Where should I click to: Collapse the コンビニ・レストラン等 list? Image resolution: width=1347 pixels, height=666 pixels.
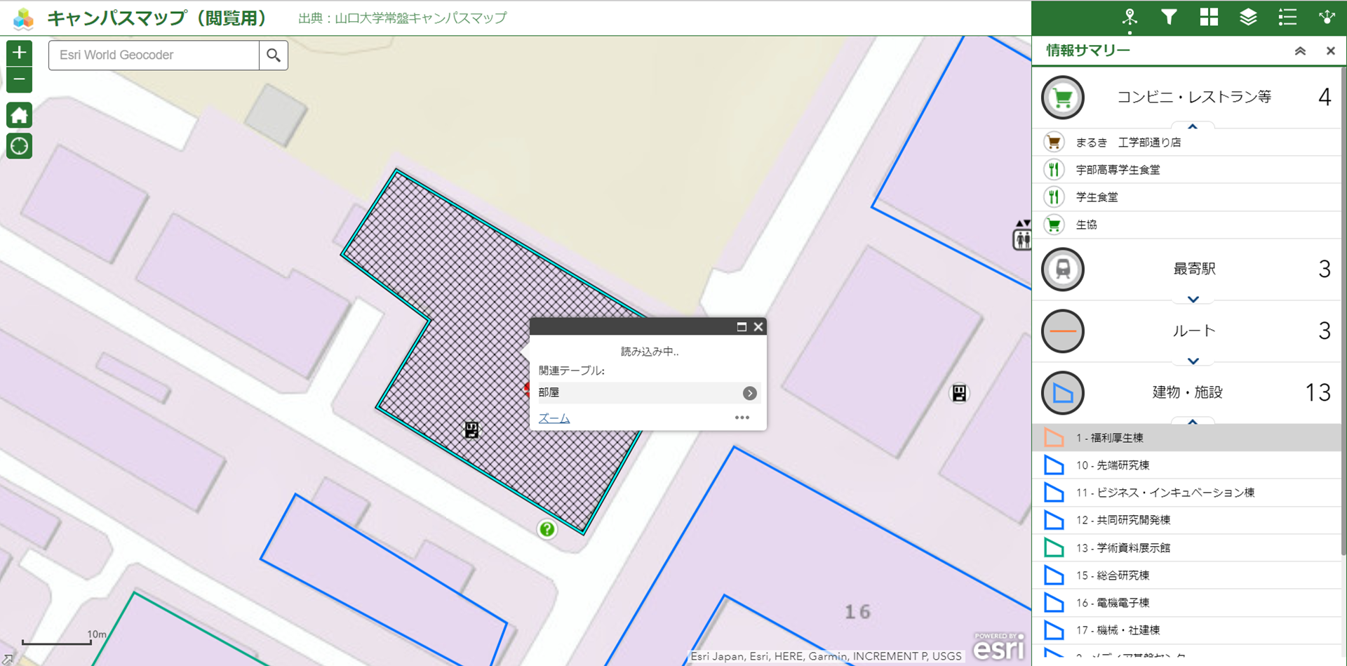pyautogui.click(x=1193, y=126)
